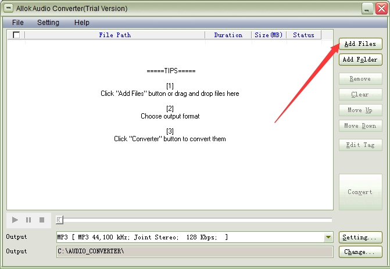Select the MP3 output format combo box
Viewport: 390px width, 269px height.
click(195, 237)
